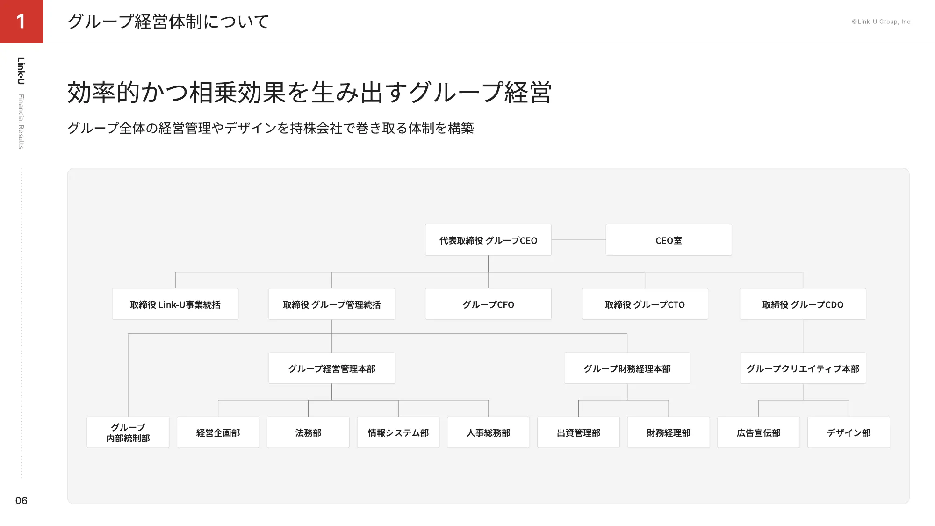
Task: Click the 代表取締役 グループCEO box
Action: (x=488, y=240)
